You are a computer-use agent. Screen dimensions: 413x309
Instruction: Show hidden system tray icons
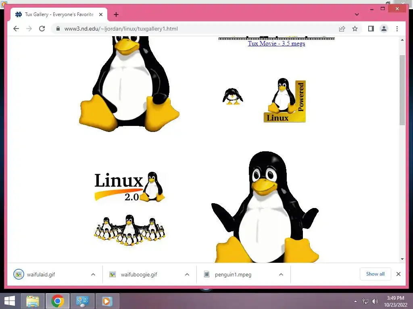point(355,301)
